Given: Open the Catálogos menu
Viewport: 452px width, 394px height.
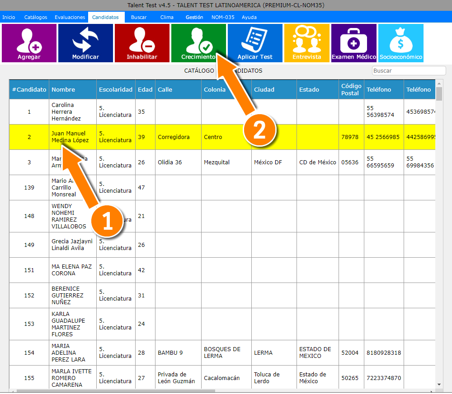Looking at the screenshot, I should [36, 17].
